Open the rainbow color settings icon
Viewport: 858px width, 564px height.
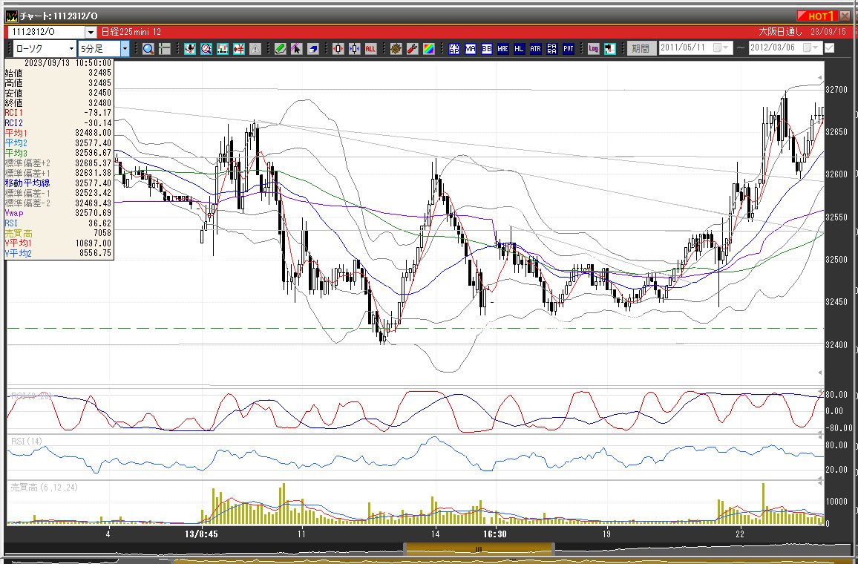pyautogui.click(x=428, y=49)
